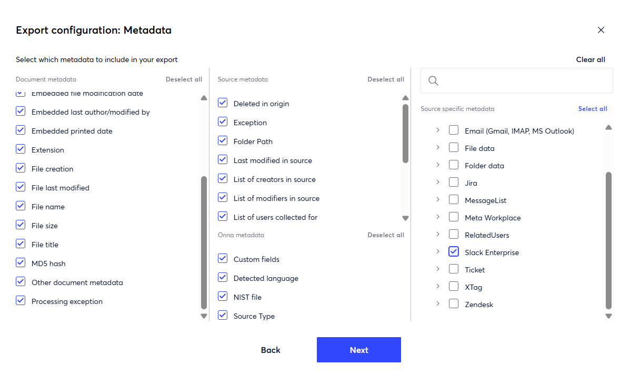
Task: Check the Zendesk checkbox
Action: (x=454, y=304)
